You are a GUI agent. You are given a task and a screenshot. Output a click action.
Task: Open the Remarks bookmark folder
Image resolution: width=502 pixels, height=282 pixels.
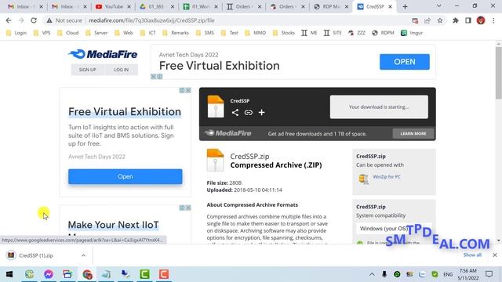pyautogui.click(x=176, y=33)
